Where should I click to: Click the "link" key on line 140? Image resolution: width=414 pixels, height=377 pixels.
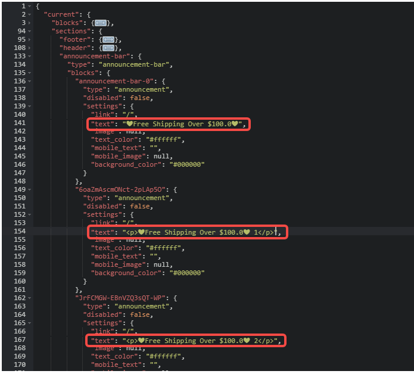[x=102, y=114]
